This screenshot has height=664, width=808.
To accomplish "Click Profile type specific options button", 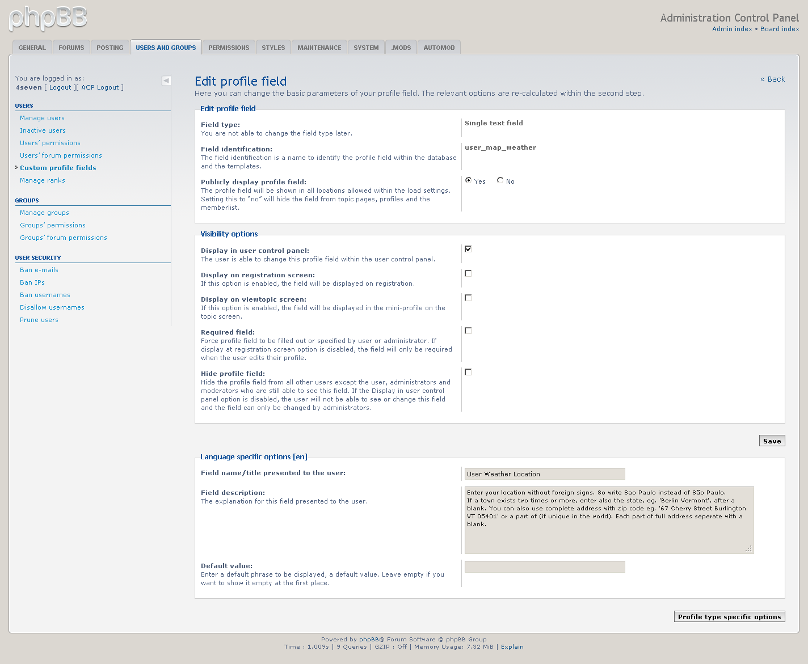I will [729, 617].
